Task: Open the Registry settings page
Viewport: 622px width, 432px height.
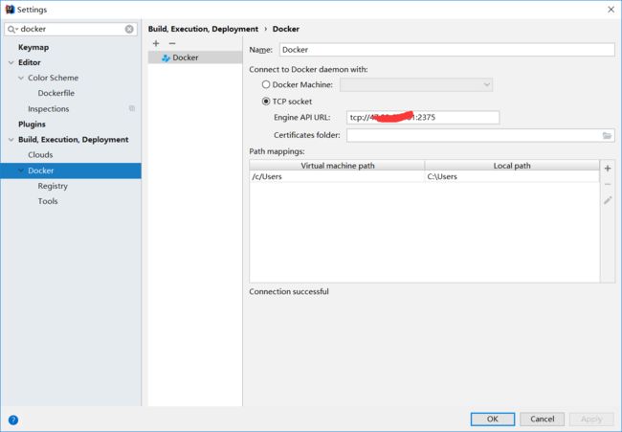Action: [53, 186]
